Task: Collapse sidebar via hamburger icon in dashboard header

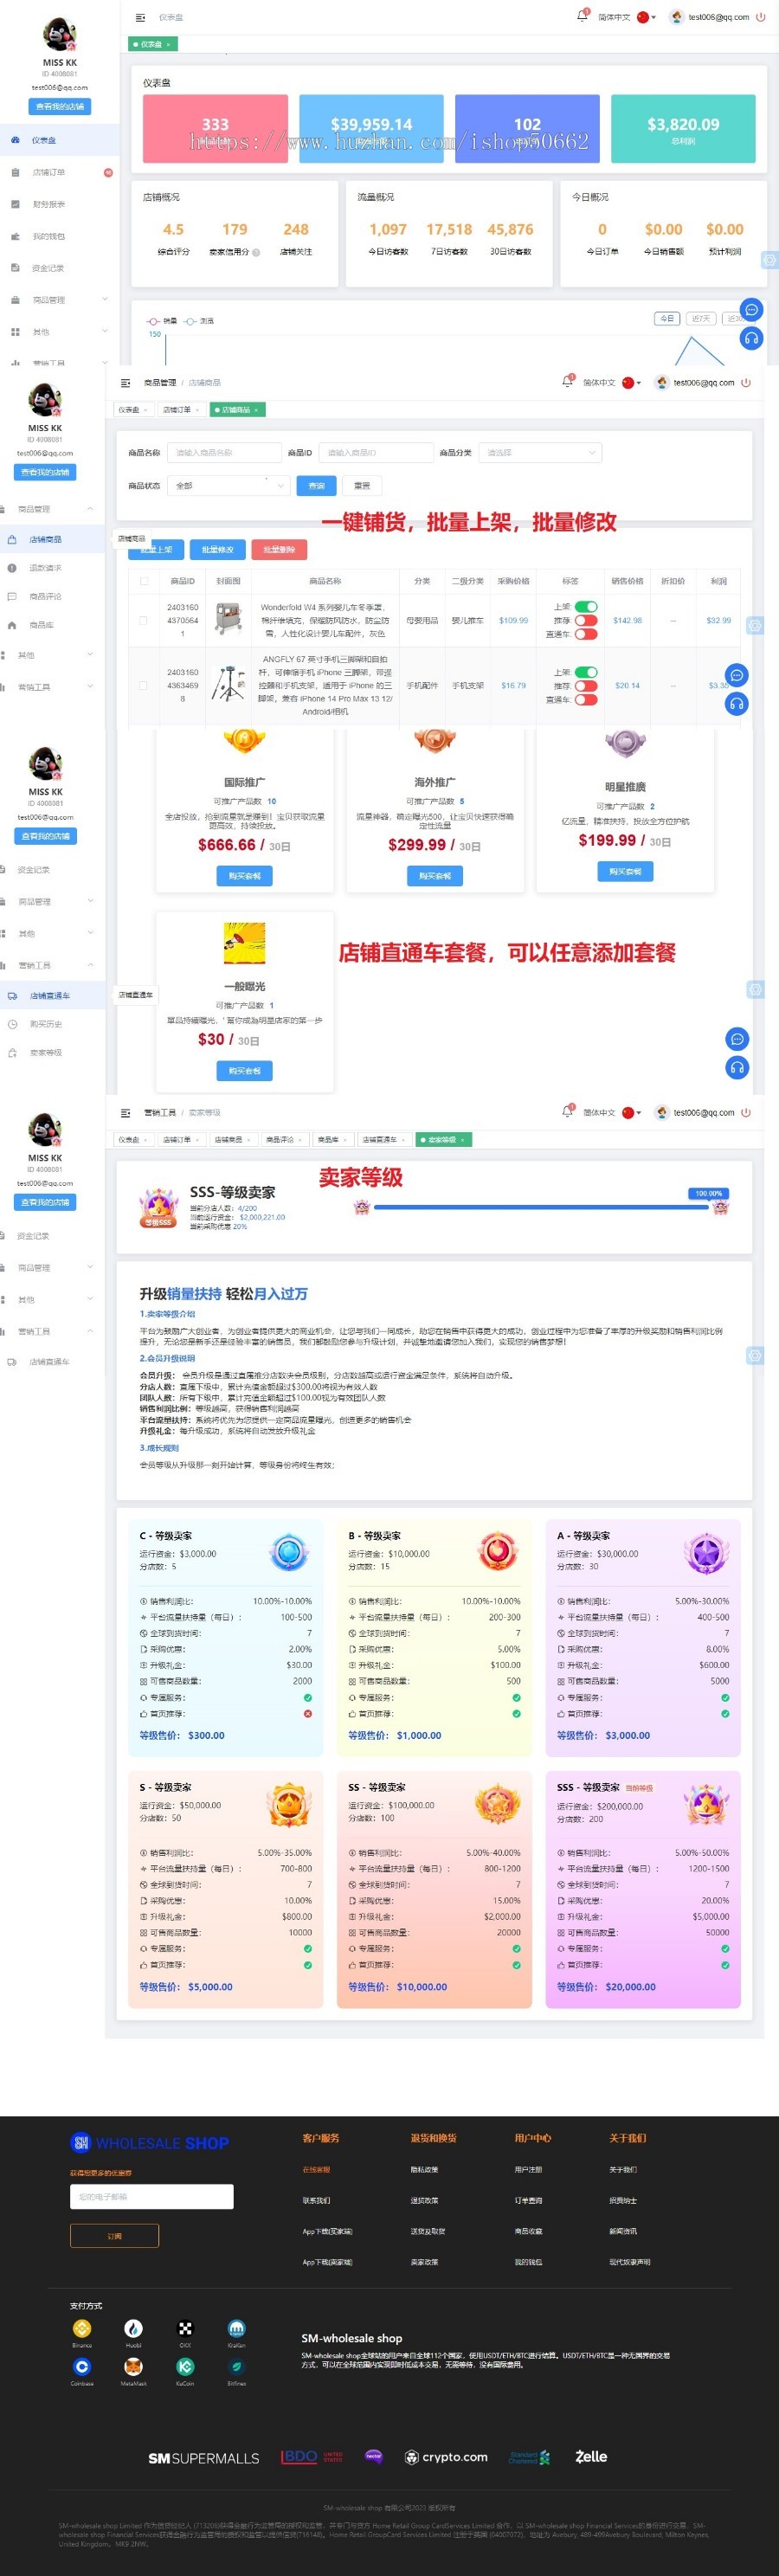Action: pos(139,17)
